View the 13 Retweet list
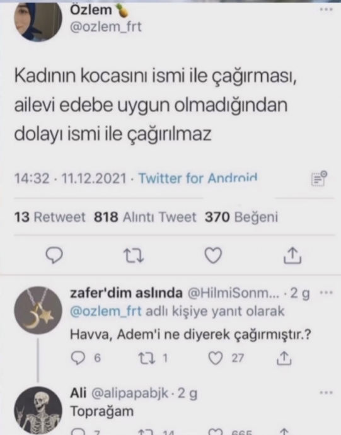 [50, 217]
